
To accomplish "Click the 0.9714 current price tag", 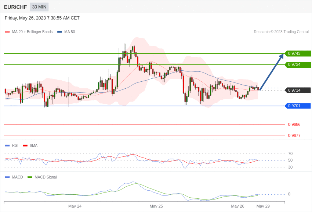I will coord(298,90).
